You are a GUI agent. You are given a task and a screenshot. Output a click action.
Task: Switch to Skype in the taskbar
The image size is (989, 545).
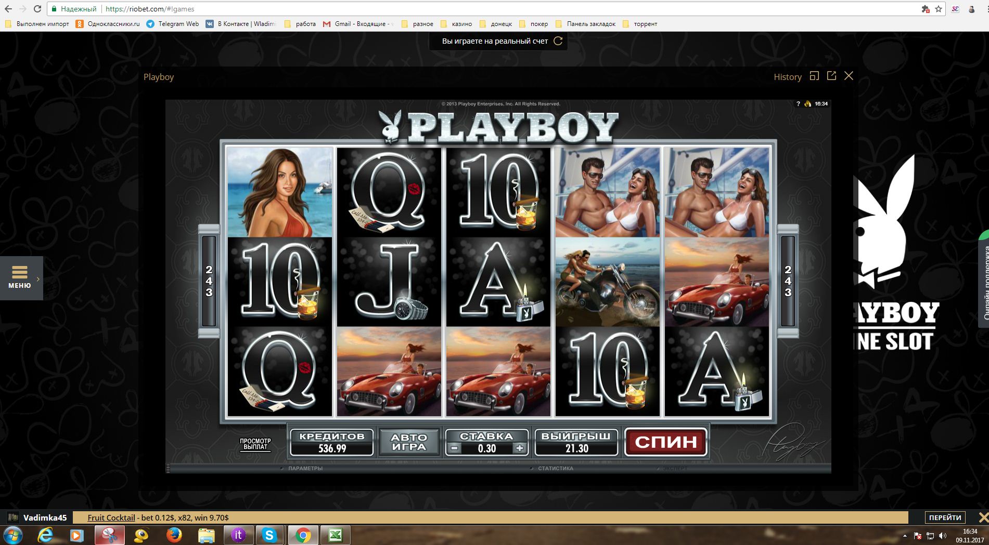(x=270, y=535)
